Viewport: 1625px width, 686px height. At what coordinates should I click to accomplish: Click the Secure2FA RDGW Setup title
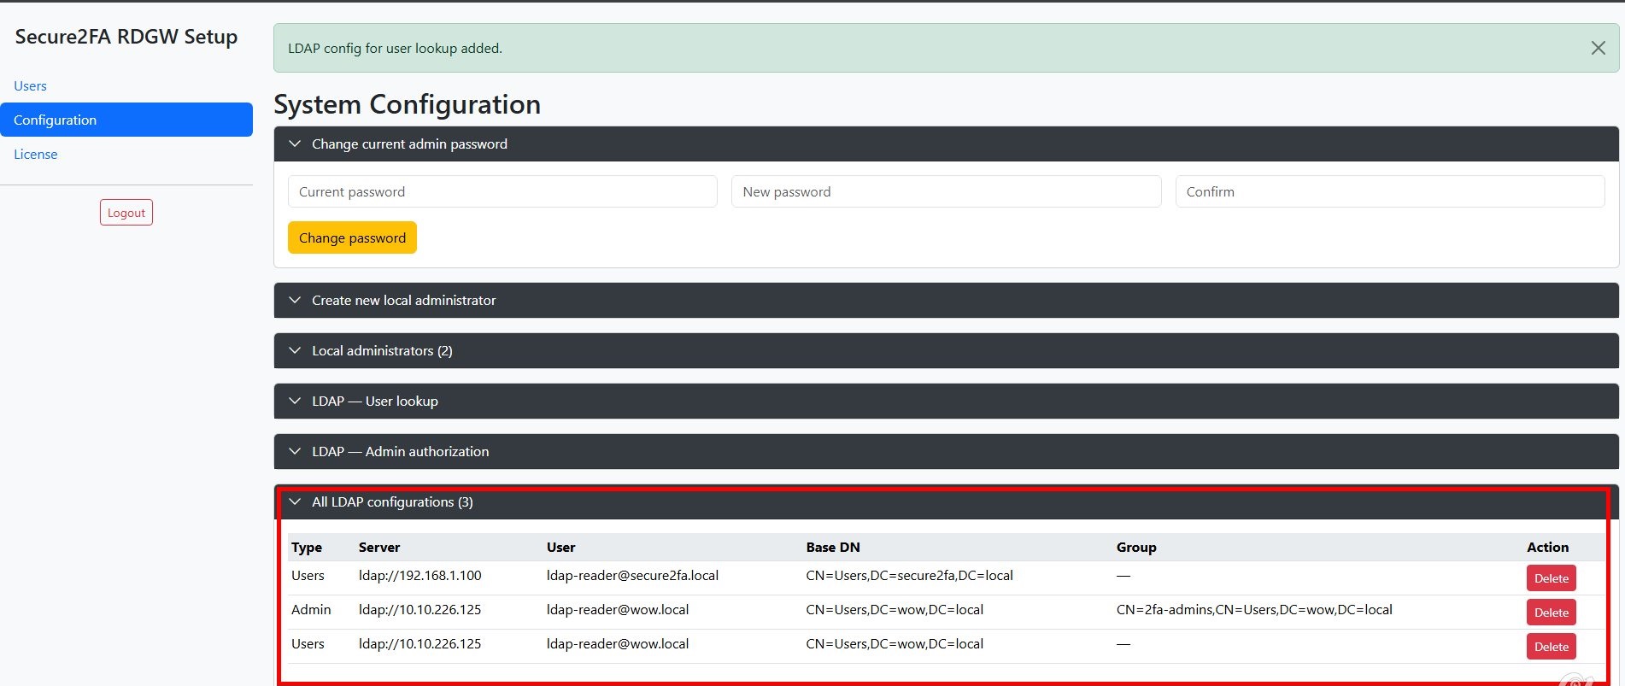(126, 37)
